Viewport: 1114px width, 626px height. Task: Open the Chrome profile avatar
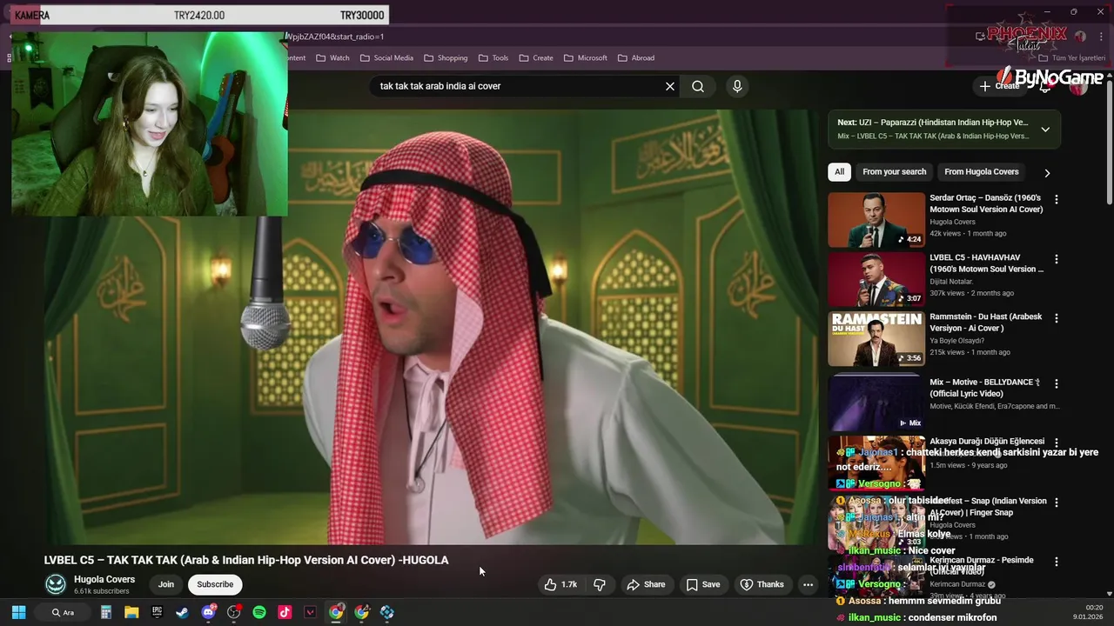(1080, 37)
